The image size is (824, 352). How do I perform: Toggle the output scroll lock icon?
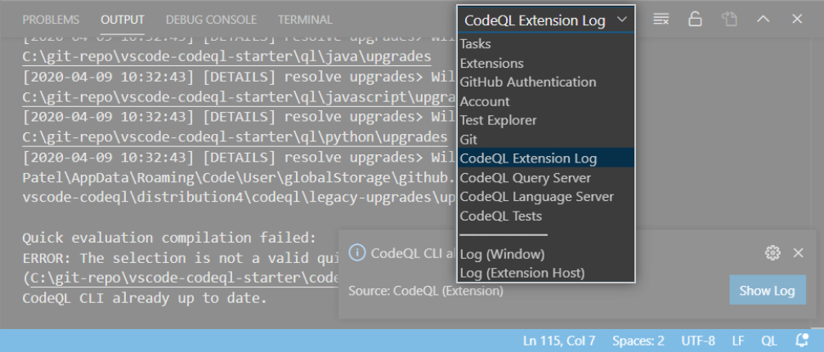(x=695, y=20)
